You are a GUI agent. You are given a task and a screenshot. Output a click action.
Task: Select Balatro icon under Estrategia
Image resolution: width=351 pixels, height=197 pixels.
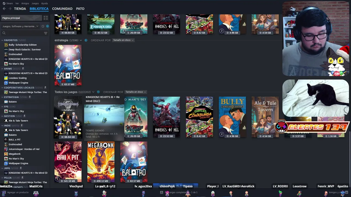point(6,102)
